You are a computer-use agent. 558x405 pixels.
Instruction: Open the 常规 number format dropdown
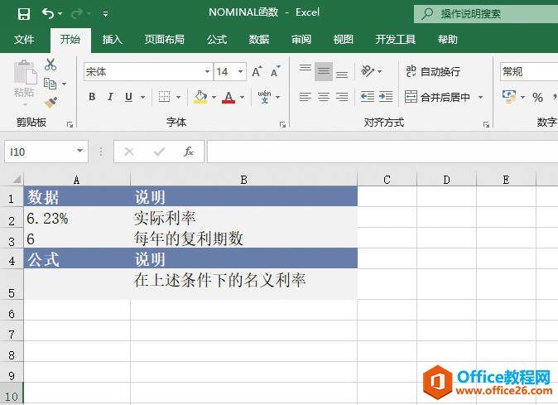(x=529, y=71)
